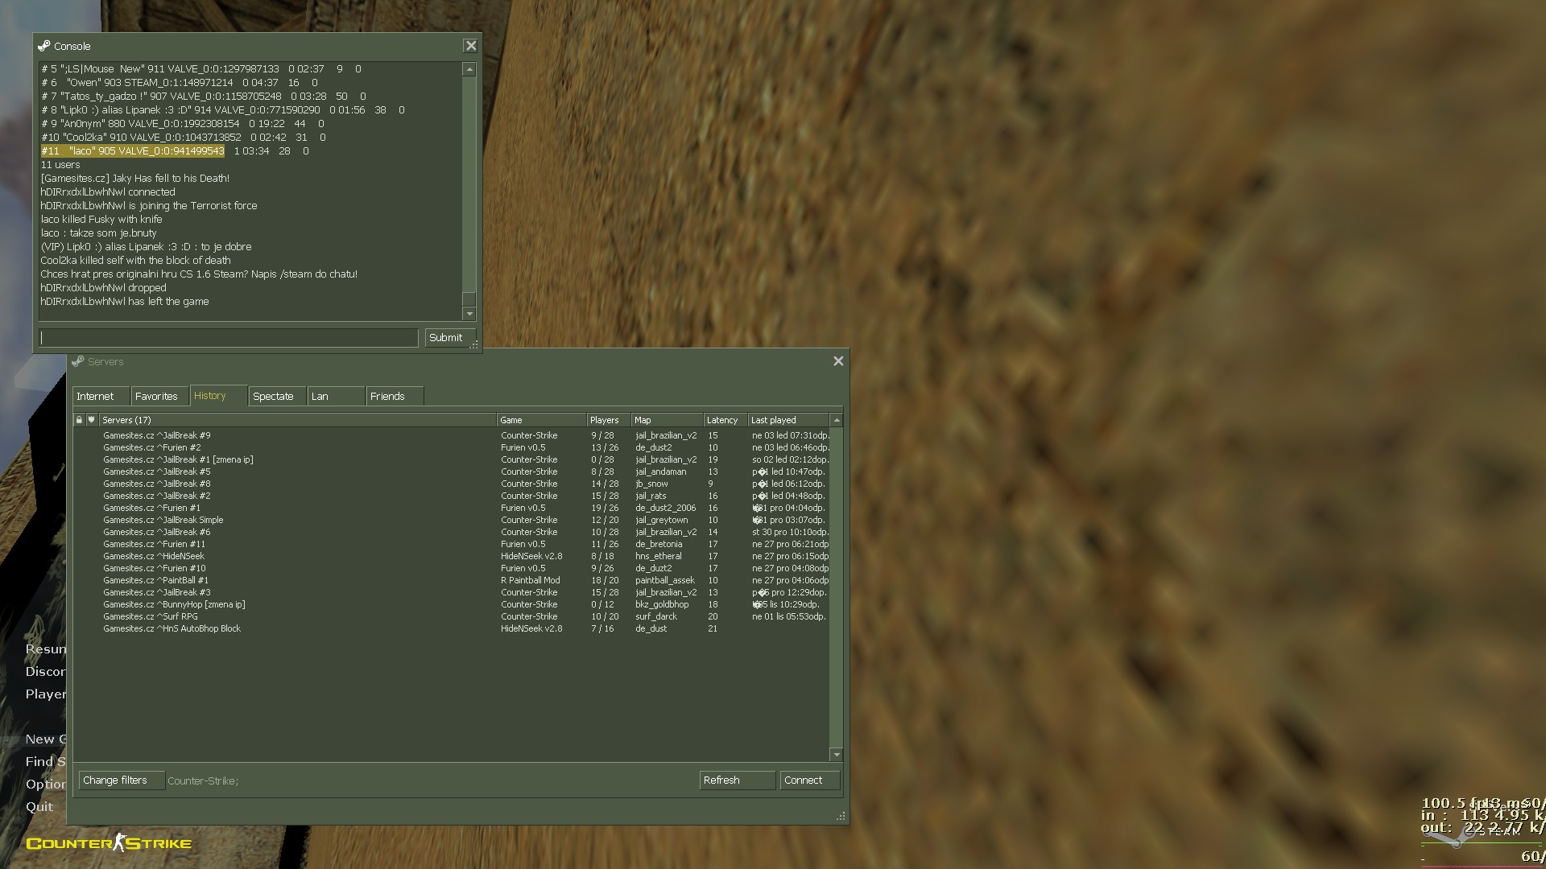Click the Console command input field
Viewport: 1546px width, 869px height.
coord(229,338)
